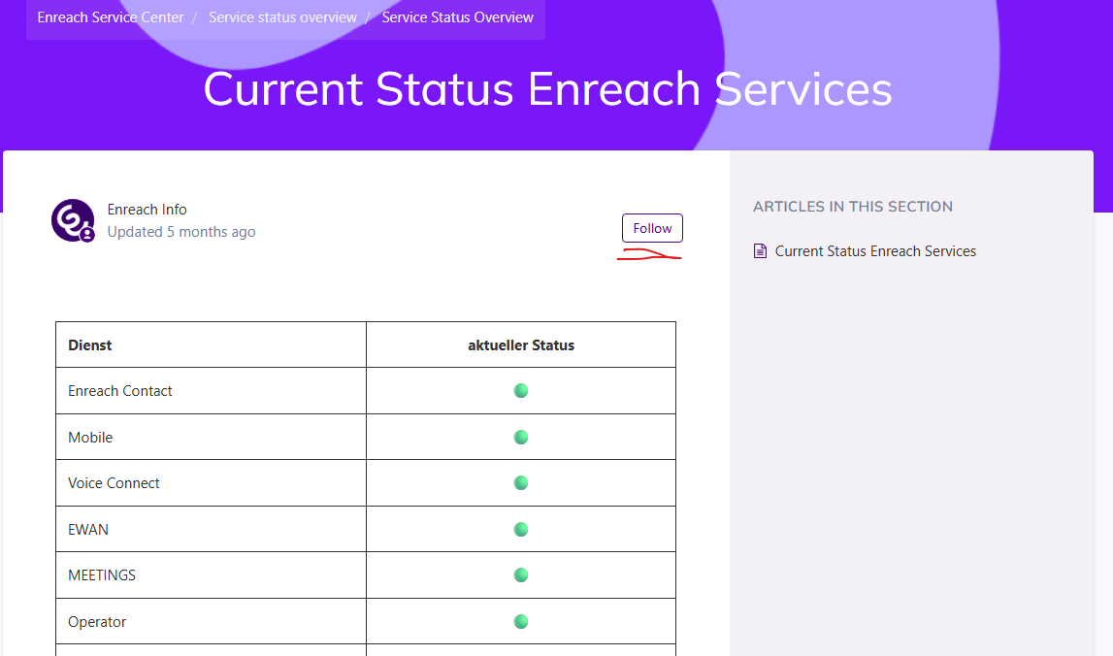Click green status dot for Operator
The image size is (1113, 656).
coord(521,622)
